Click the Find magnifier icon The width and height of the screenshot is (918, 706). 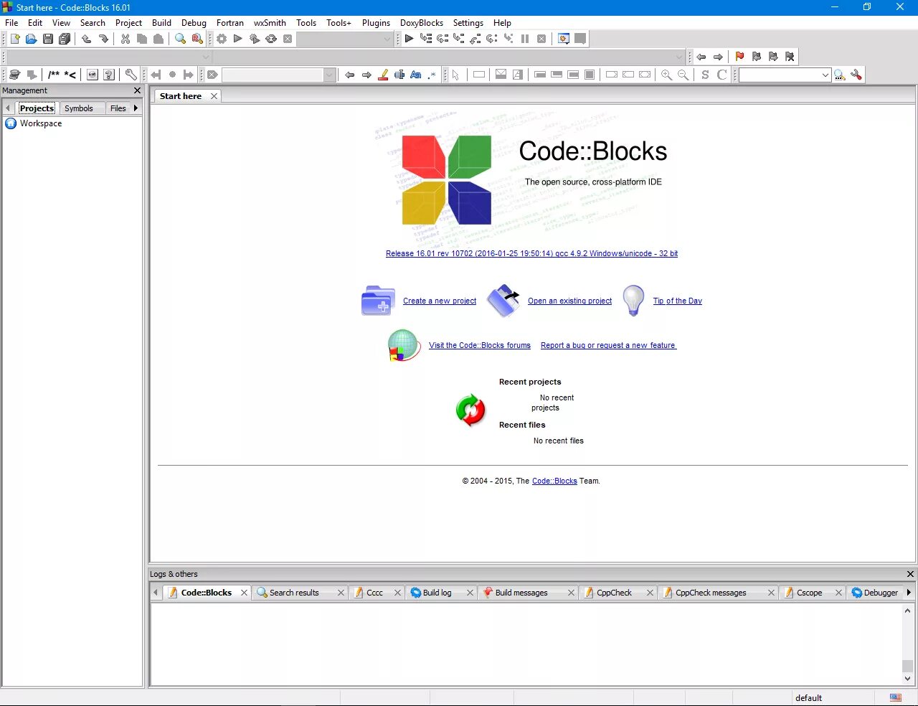[x=181, y=39]
